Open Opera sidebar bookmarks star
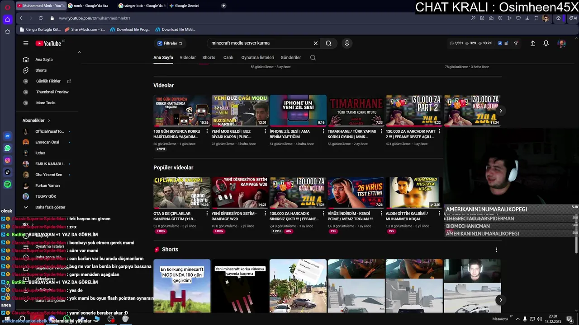The height and width of the screenshot is (325, 579). pos(7,32)
